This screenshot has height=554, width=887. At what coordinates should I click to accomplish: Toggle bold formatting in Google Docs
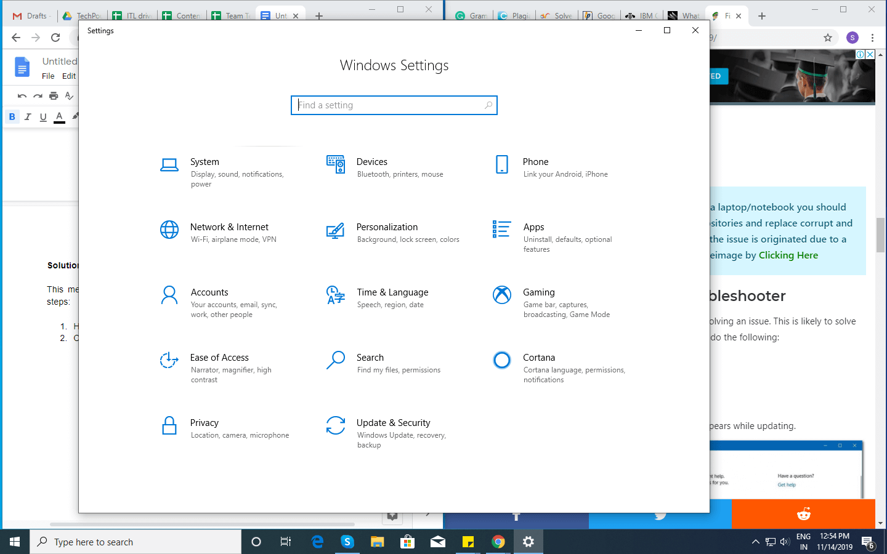(12, 116)
